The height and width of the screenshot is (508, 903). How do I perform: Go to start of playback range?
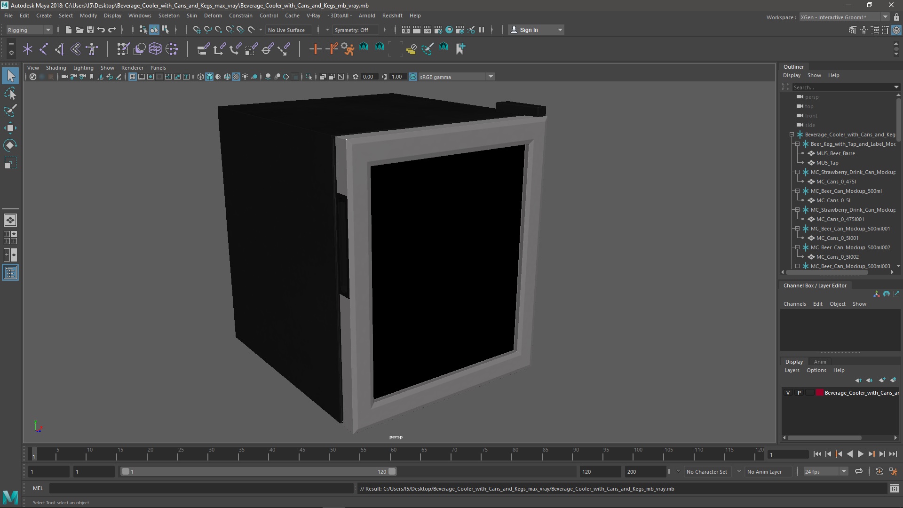coord(817,454)
